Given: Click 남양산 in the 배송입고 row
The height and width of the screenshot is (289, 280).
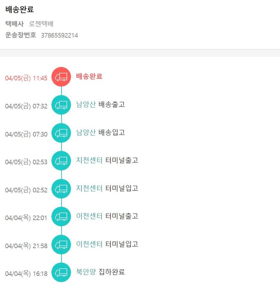Looking at the screenshot, I should click(x=86, y=133).
